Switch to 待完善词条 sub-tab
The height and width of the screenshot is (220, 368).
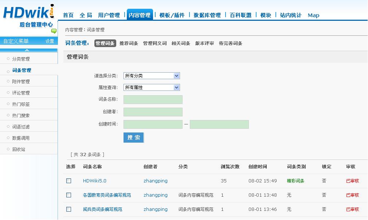[231, 43]
